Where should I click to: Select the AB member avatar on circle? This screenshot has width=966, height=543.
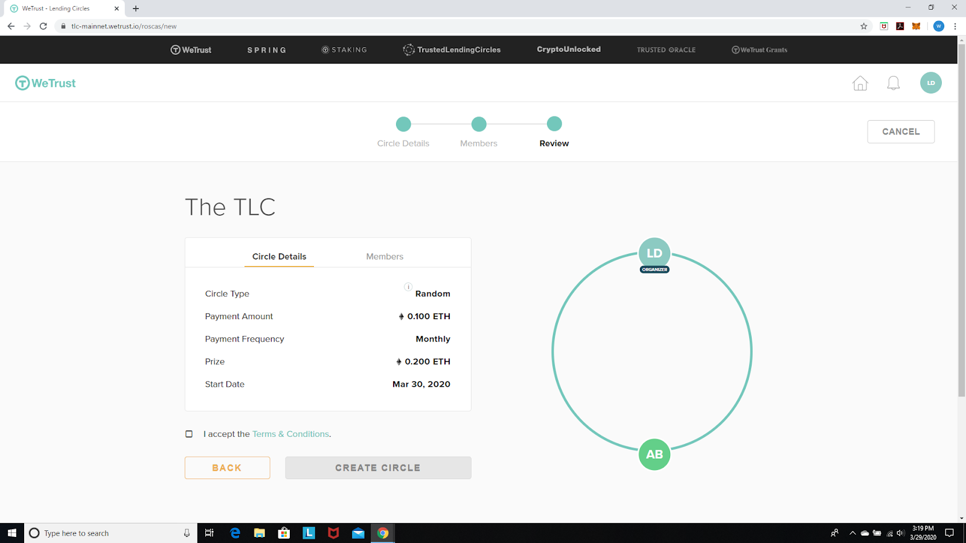point(654,454)
